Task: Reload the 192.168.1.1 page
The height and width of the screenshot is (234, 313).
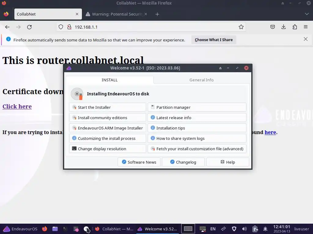Action: pyautogui.click(x=29, y=27)
